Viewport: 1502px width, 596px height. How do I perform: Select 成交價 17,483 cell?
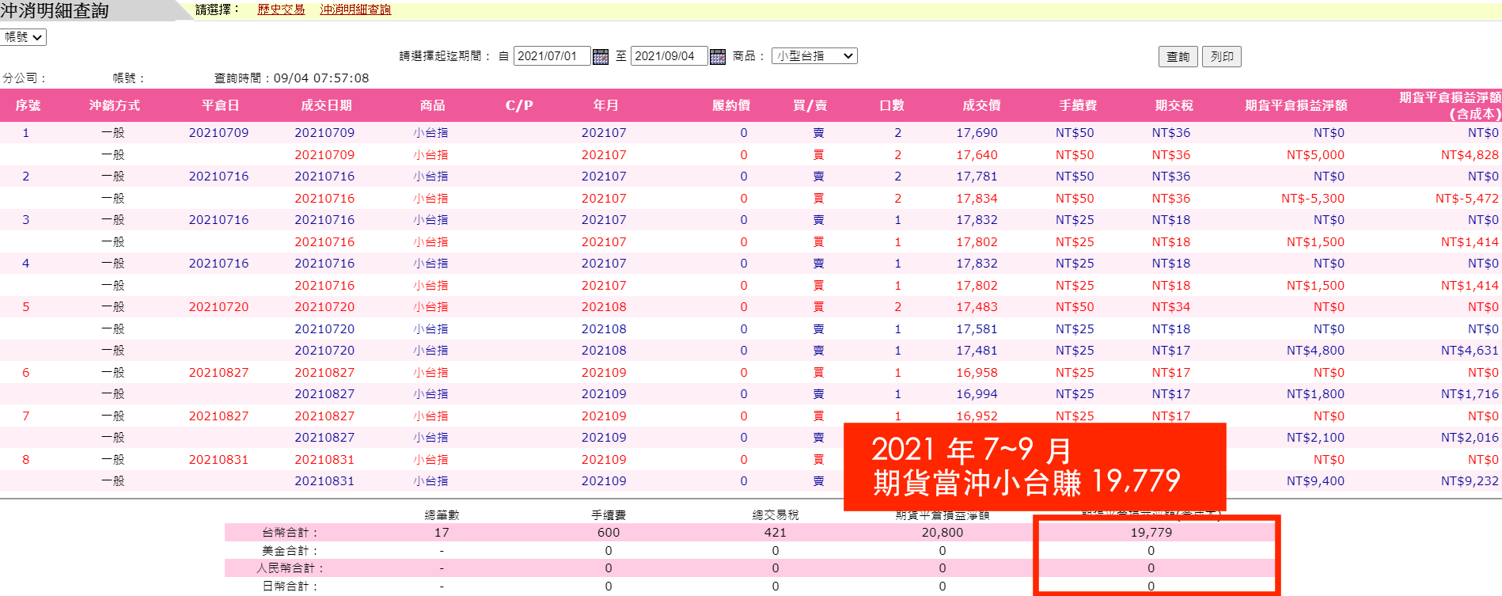click(x=977, y=307)
